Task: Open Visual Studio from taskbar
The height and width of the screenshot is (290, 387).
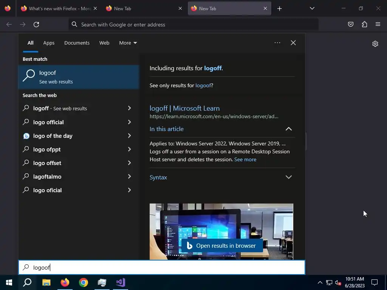Action: (x=121, y=282)
